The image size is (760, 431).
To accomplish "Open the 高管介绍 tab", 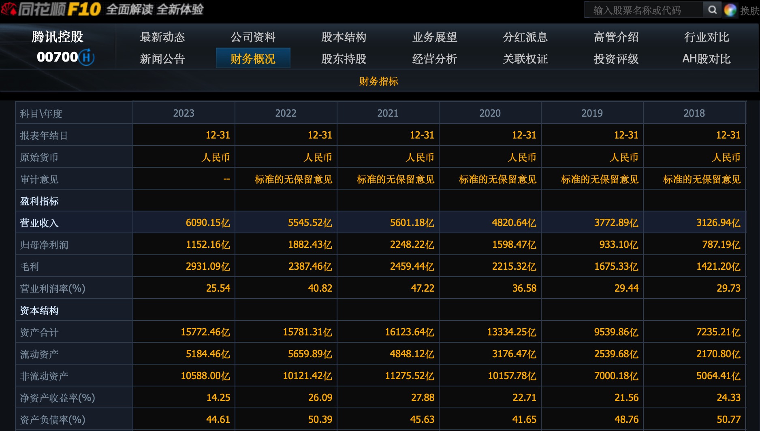I will 616,37.
